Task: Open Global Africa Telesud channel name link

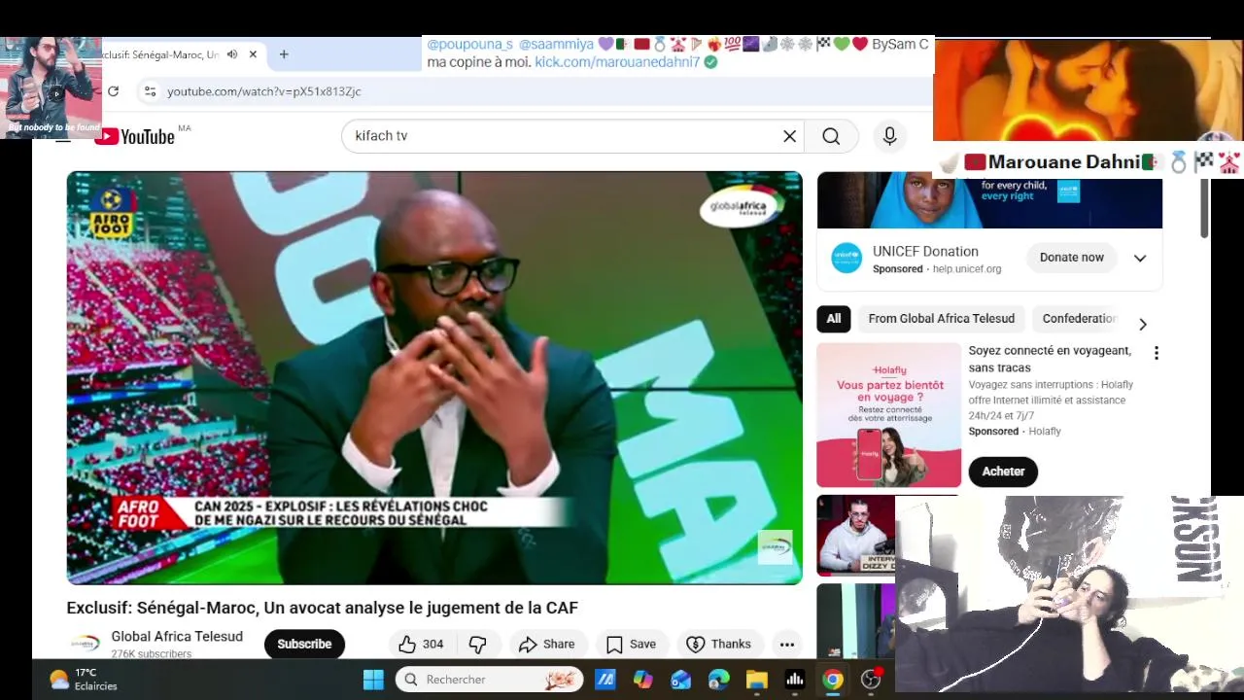Action: 177,637
